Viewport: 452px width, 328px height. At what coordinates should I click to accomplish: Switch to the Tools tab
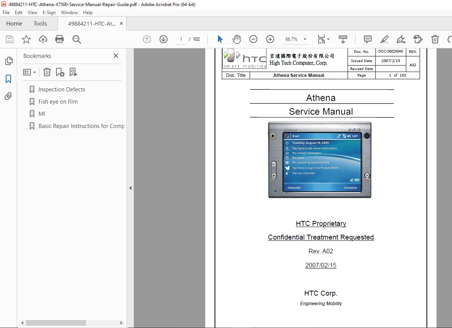tap(40, 23)
